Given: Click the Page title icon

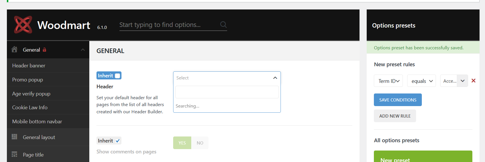Looking at the screenshot, I should (x=14, y=155).
